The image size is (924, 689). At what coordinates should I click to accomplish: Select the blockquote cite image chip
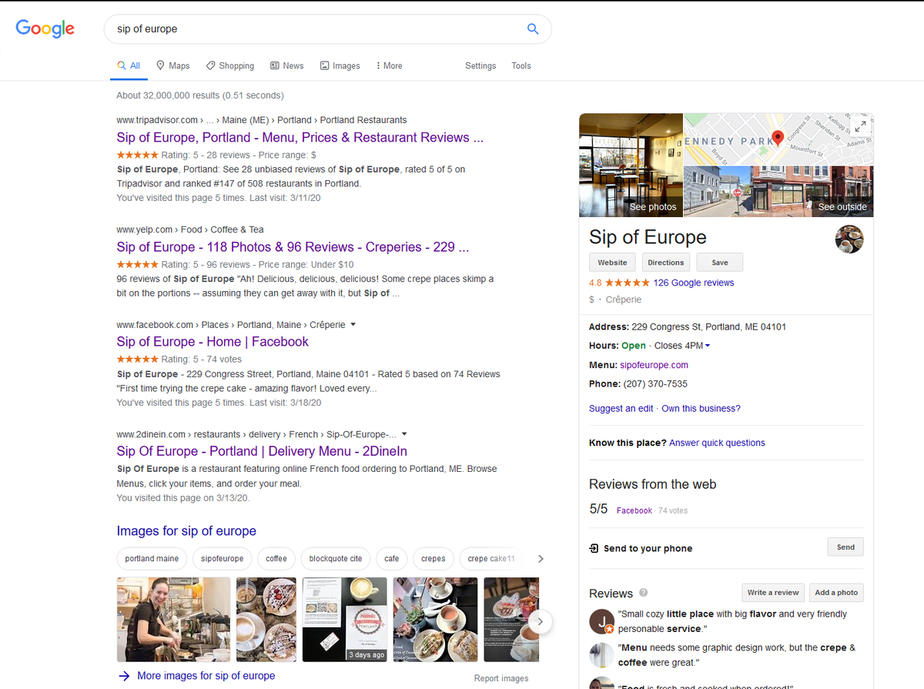[336, 558]
